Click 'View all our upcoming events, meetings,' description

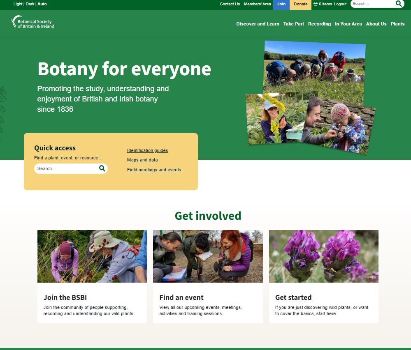(200, 307)
